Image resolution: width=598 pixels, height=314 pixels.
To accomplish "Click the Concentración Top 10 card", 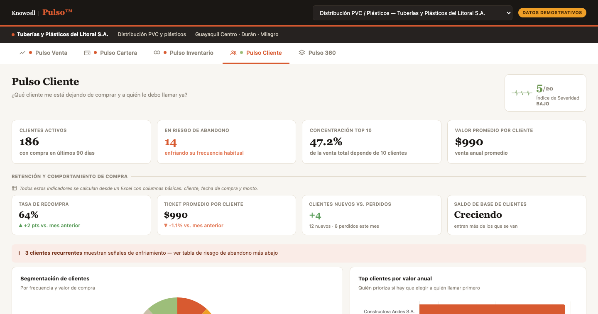I will click(372, 142).
